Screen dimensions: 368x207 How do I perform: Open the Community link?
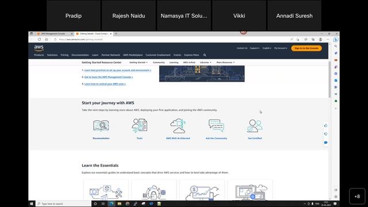(159, 63)
